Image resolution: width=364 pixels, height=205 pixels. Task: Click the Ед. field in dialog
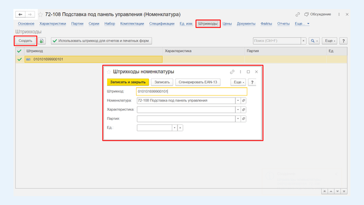tap(154, 128)
